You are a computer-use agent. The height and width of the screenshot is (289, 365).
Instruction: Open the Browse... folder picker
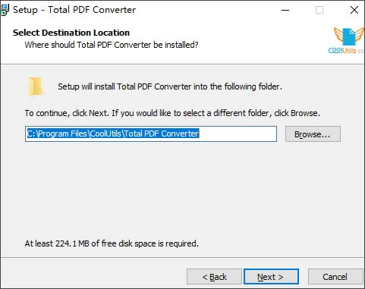point(313,134)
